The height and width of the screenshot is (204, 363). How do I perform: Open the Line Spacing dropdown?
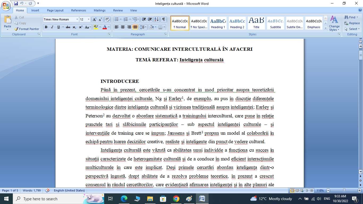point(143,27)
